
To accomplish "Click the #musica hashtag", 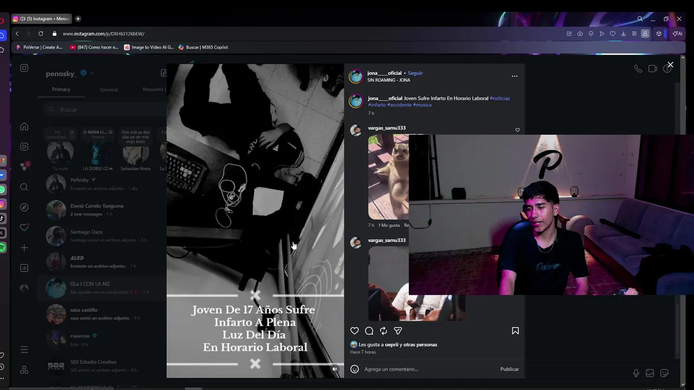I will (422, 105).
